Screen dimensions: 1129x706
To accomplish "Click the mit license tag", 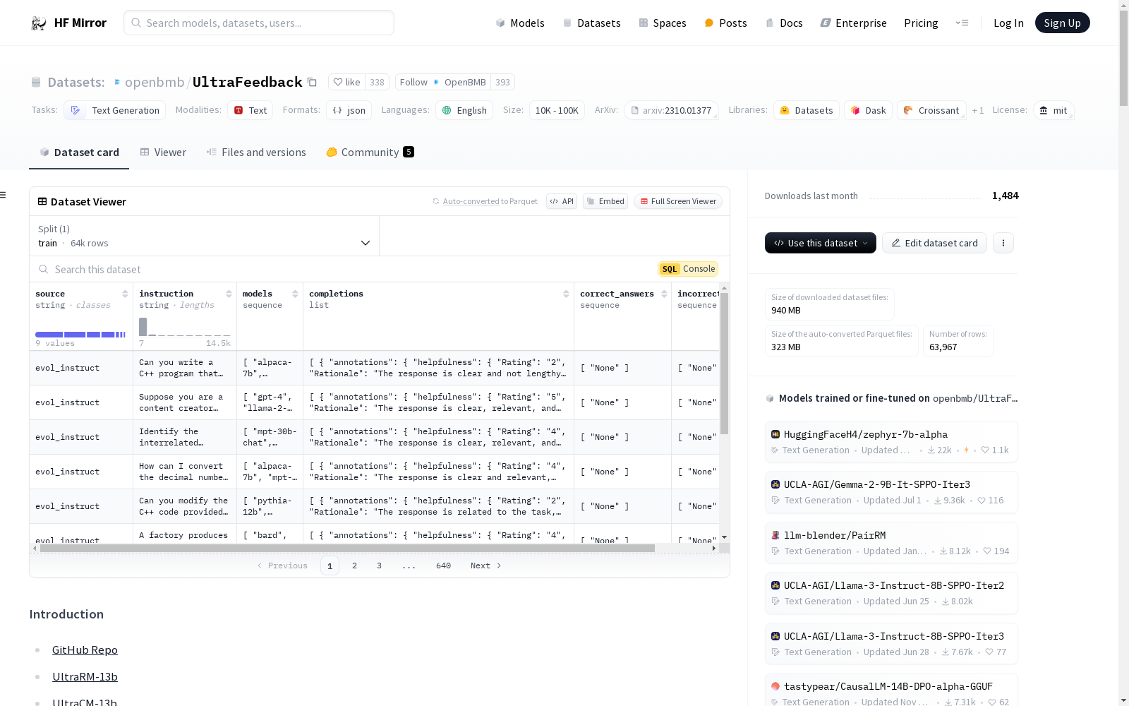I will [1053, 110].
